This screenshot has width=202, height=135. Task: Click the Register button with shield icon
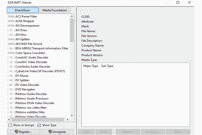pos(23,132)
